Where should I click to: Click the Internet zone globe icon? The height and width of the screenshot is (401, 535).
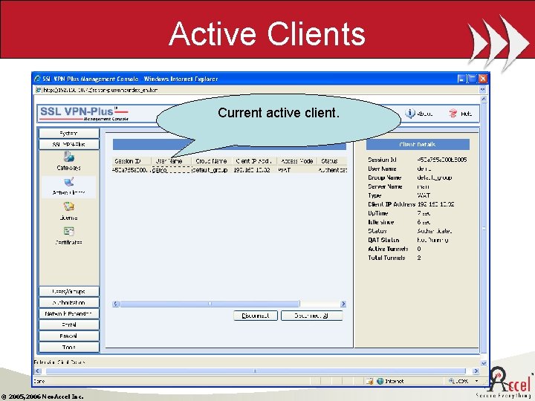click(380, 381)
